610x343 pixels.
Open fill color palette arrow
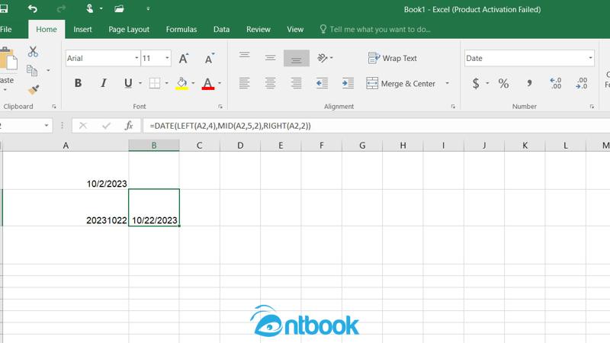[x=193, y=83]
